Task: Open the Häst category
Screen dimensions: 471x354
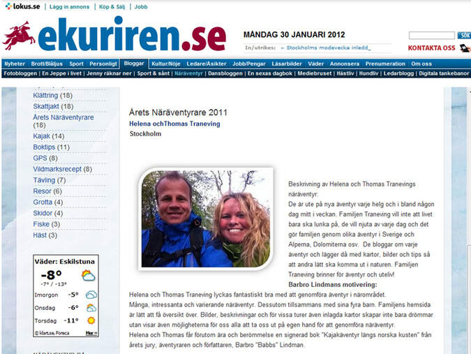Action: pyautogui.click(x=40, y=235)
